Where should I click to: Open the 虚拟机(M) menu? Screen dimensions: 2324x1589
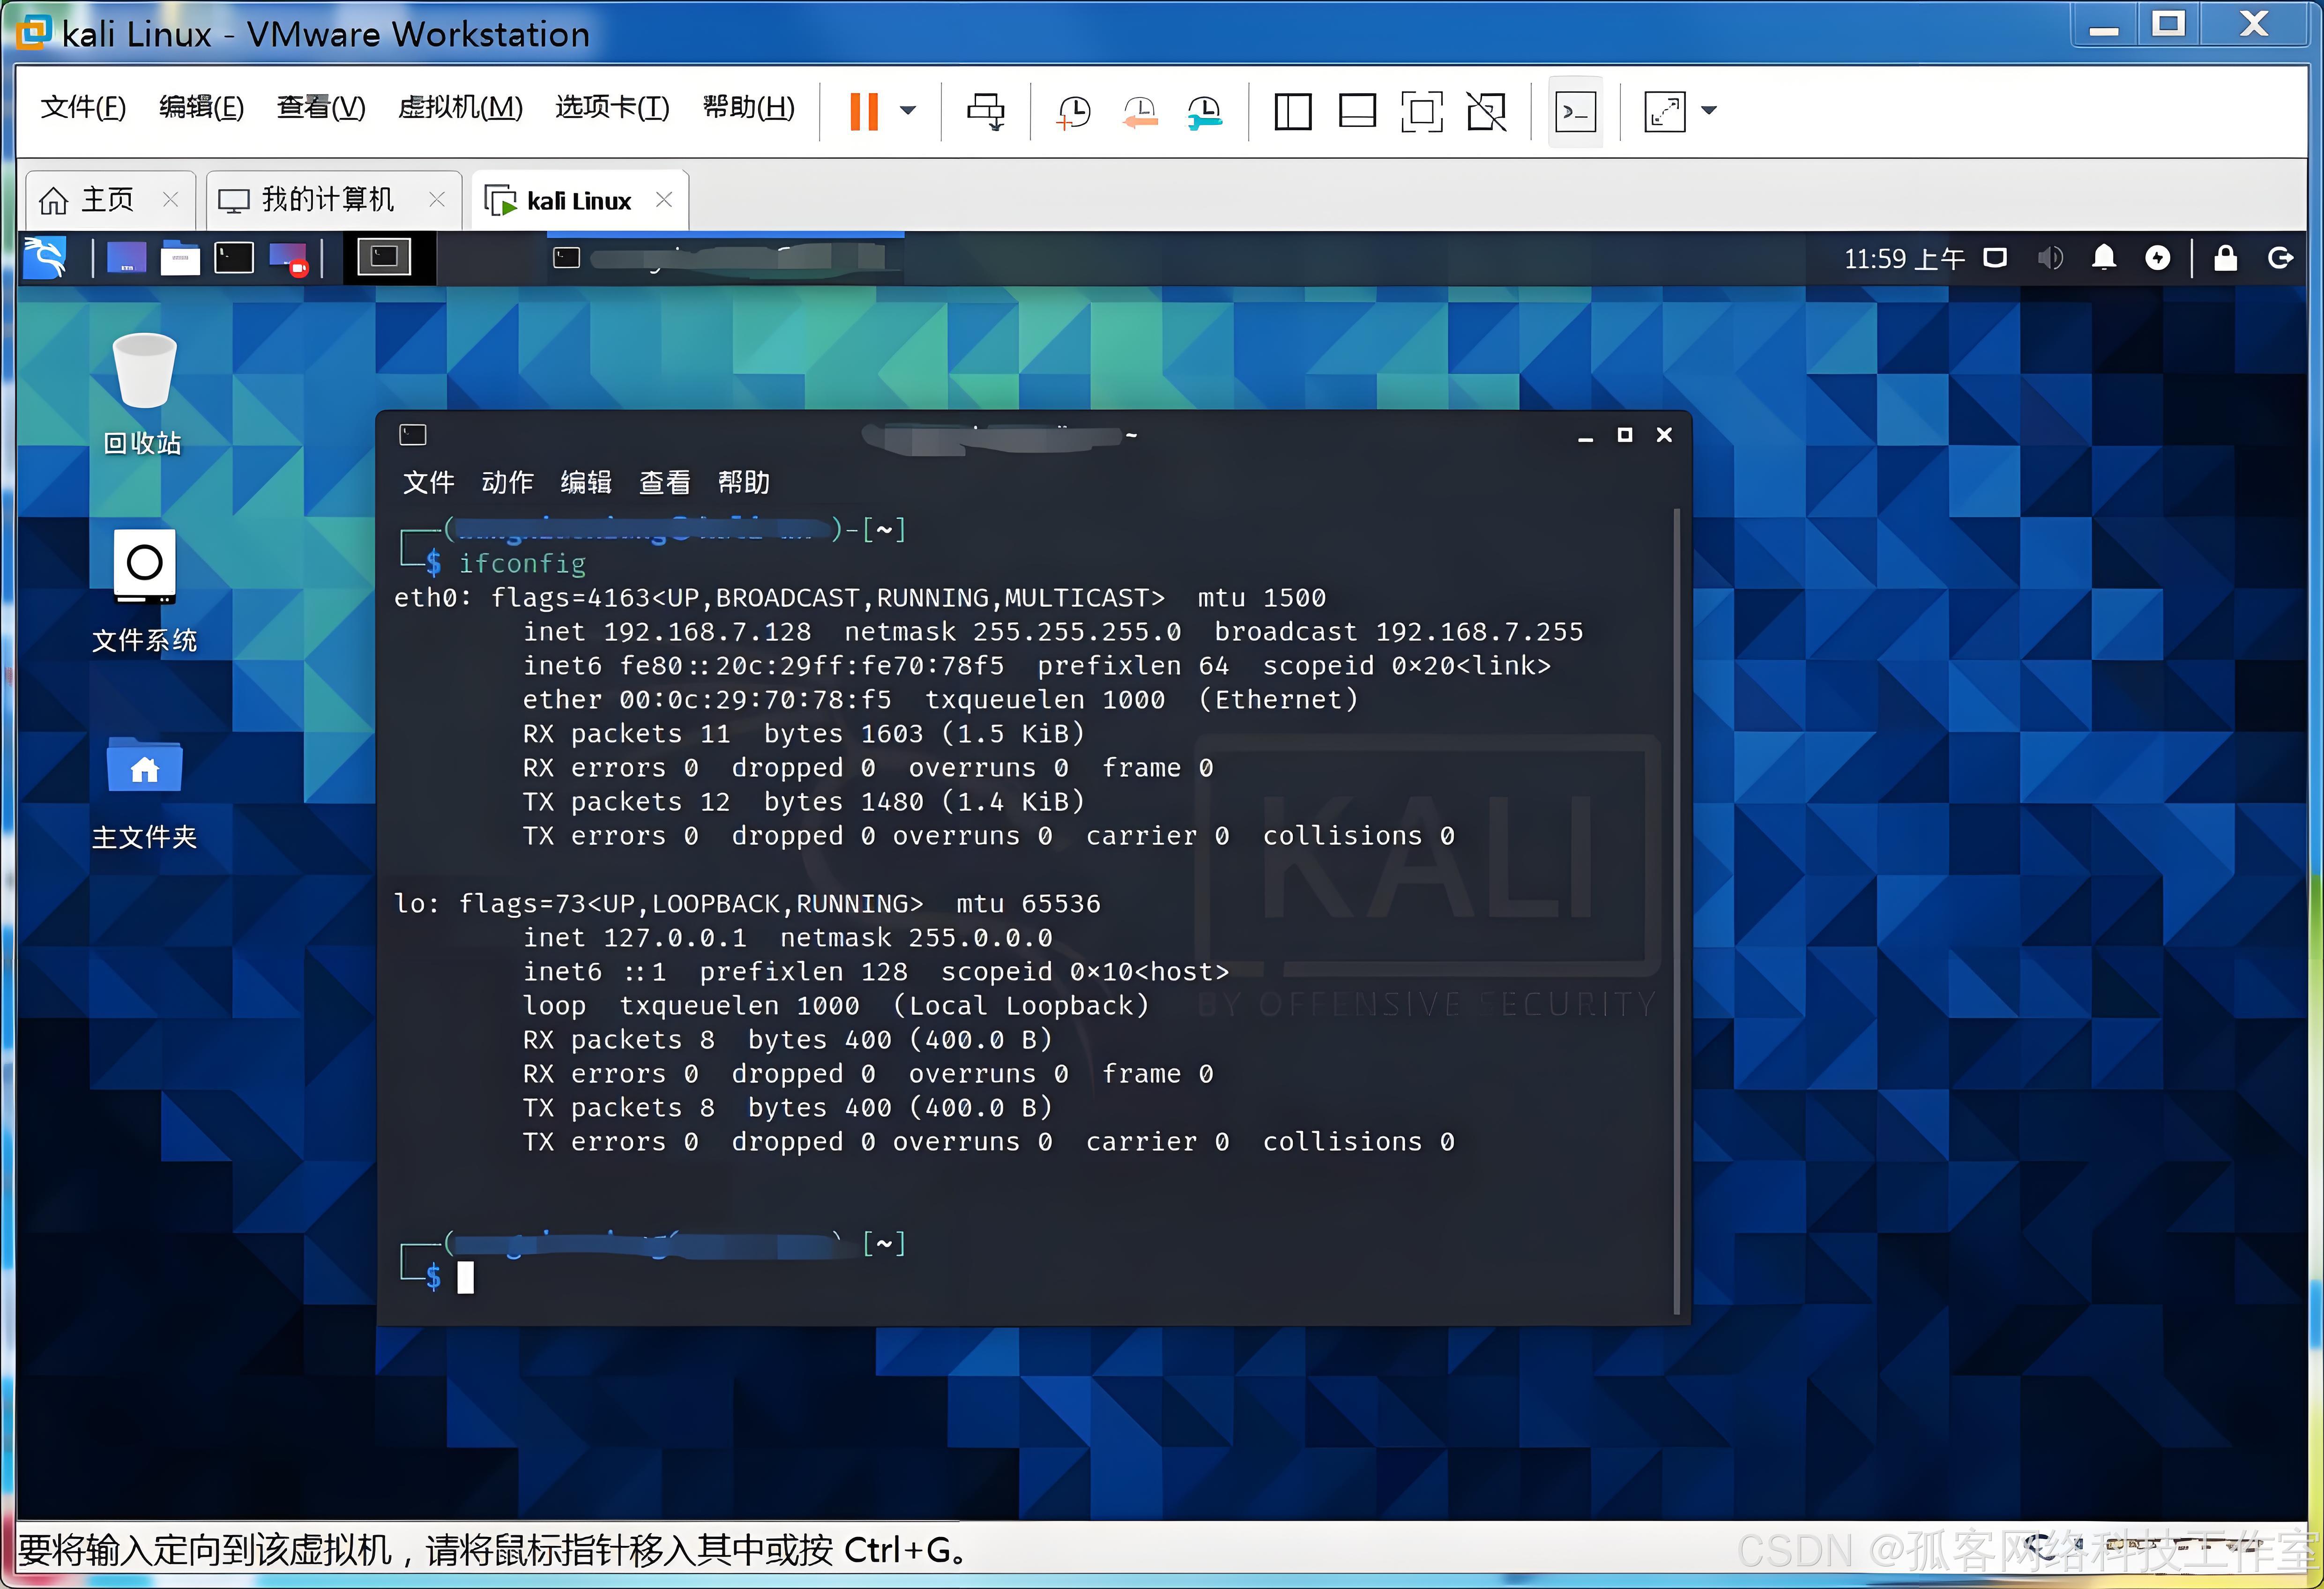460,107
